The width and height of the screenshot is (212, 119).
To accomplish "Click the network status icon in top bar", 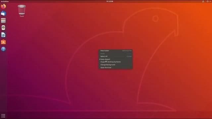I will click(x=203, y=1).
